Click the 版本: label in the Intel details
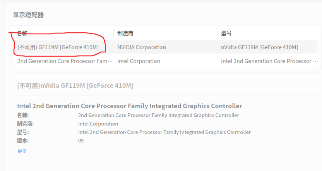This screenshot has width=322, height=171. (x=23, y=141)
